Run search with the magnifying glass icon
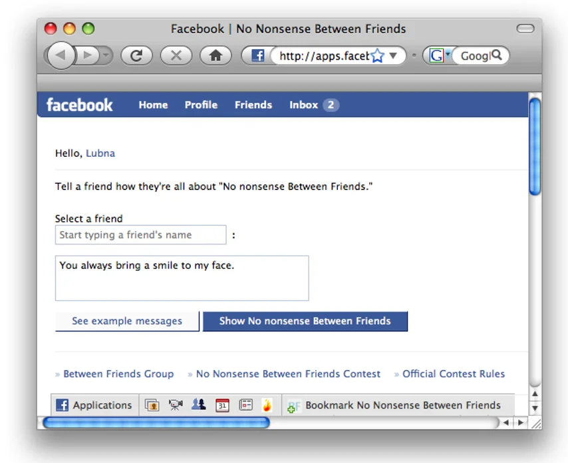The width and height of the screenshot is (568, 463). point(497,55)
